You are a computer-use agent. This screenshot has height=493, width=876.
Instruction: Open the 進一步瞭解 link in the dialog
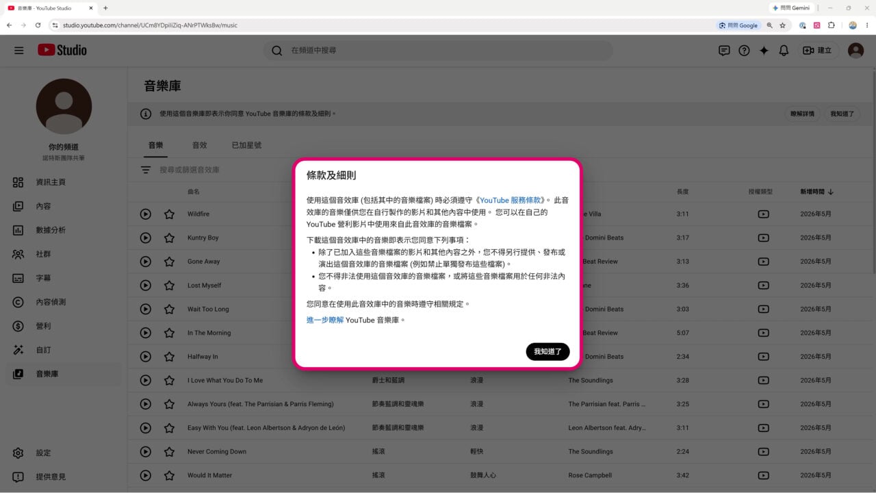325,320
